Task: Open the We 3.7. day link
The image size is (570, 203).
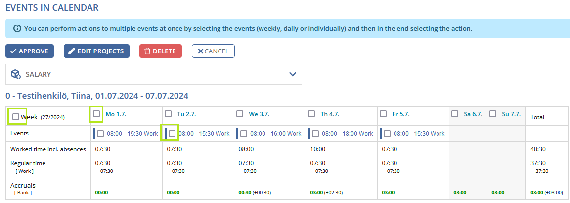Action: tap(258, 114)
